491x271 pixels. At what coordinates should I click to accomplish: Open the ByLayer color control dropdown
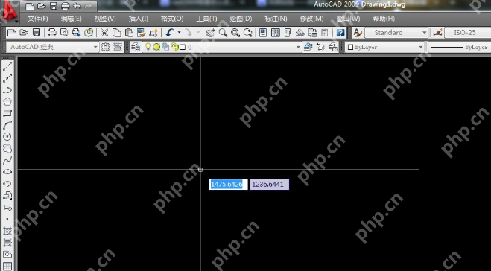[384, 47]
